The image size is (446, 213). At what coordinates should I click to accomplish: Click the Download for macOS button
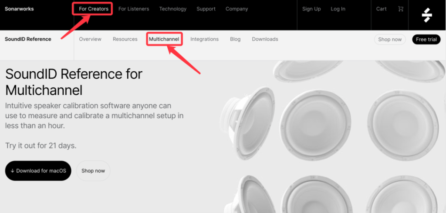tap(38, 171)
